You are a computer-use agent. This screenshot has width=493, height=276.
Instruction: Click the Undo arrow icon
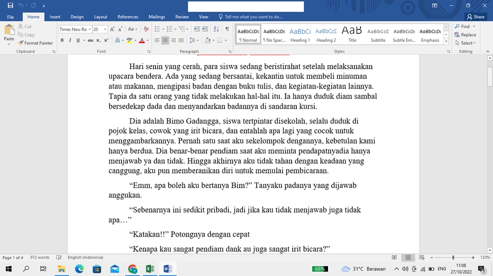(x=21, y=5)
